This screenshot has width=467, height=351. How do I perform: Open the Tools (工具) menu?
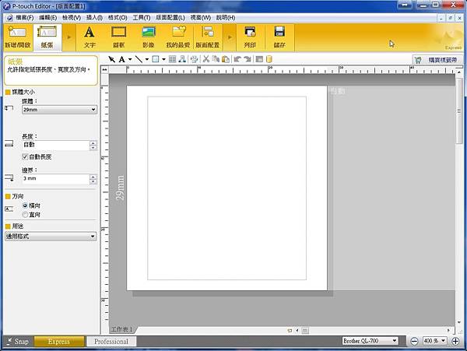142,18
